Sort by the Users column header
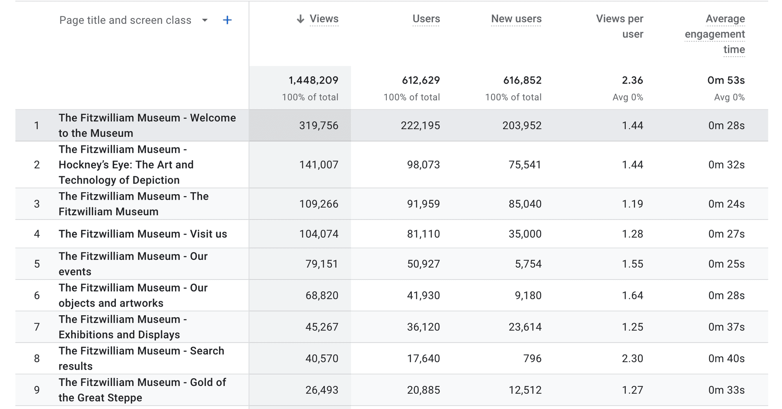The height and width of the screenshot is (409, 782). [x=426, y=19]
